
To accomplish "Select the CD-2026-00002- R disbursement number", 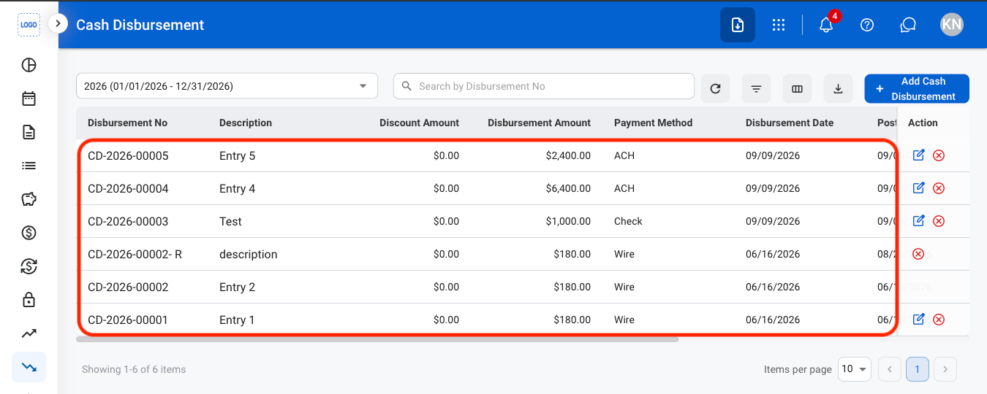I will click(x=135, y=254).
